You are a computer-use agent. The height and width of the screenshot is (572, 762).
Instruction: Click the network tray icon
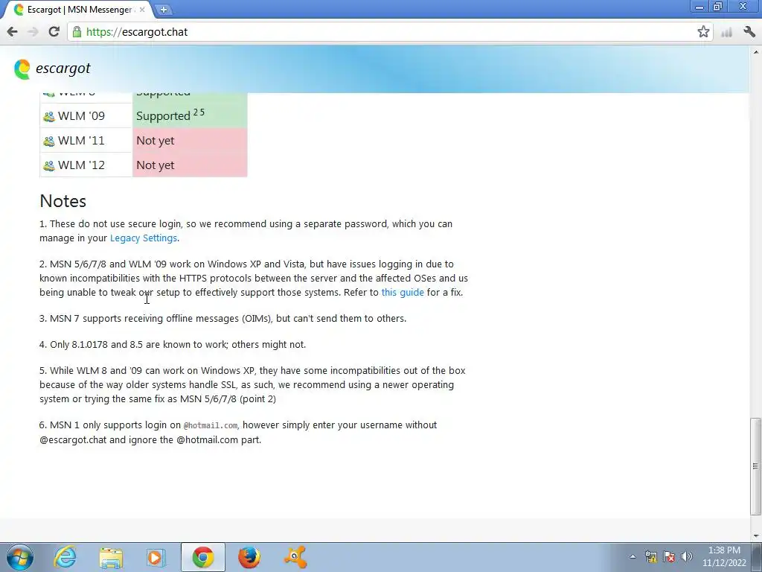[650, 556]
